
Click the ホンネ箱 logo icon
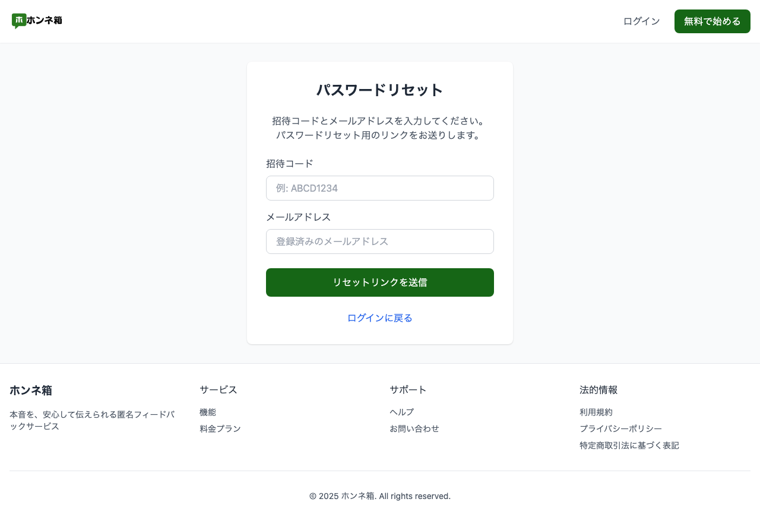(20, 21)
